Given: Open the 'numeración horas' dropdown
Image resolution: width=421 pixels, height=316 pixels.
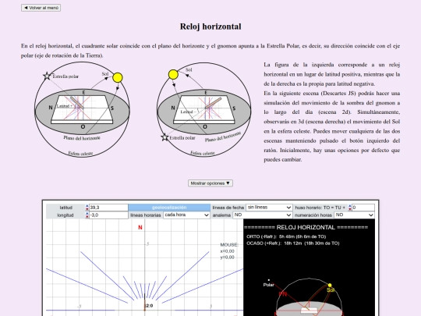Looking at the screenshot, I should click(x=354, y=215).
